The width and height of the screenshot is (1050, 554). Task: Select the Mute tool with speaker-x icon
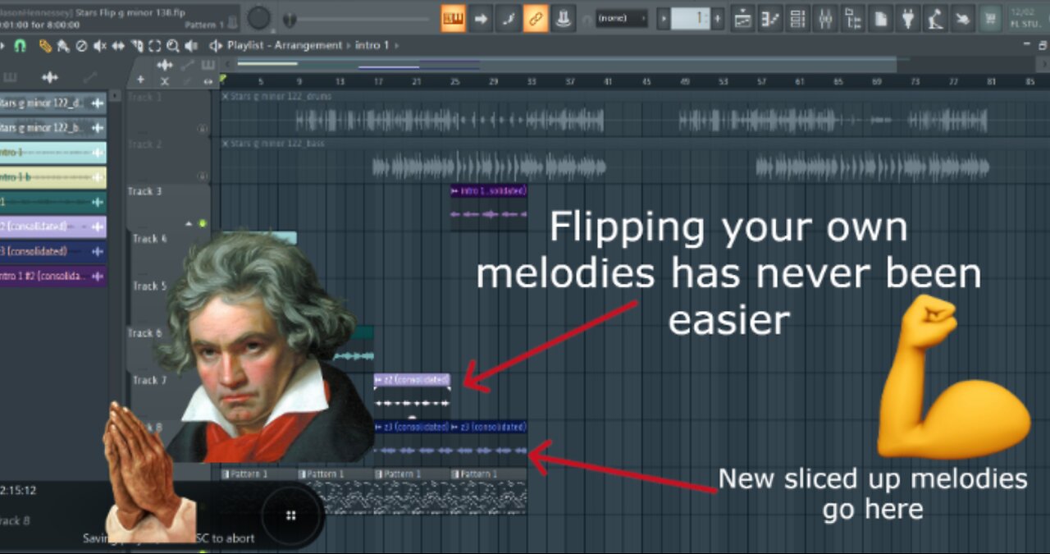click(99, 46)
